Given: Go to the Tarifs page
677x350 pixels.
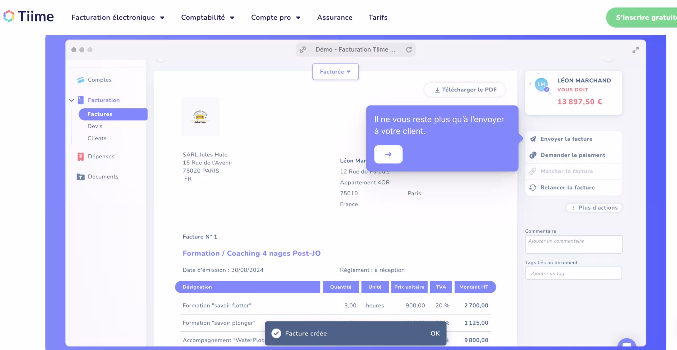Looking at the screenshot, I should click(x=378, y=17).
